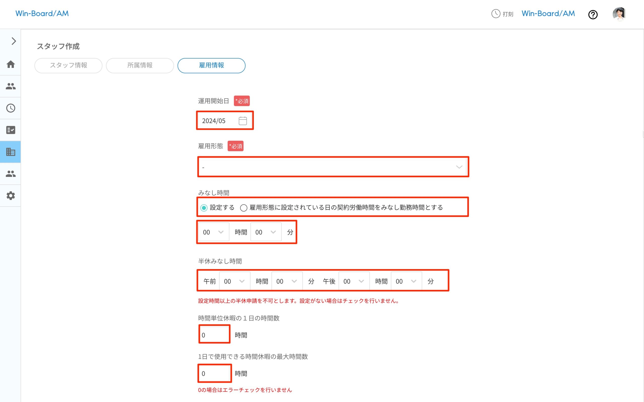Click the lower people group icon
The width and height of the screenshot is (644, 402).
pyautogui.click(x=10, y=173)
